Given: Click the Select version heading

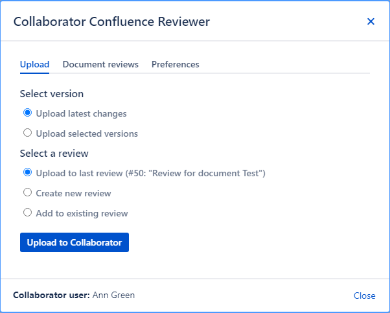Looking at the screenshot, I should point(52,94).
